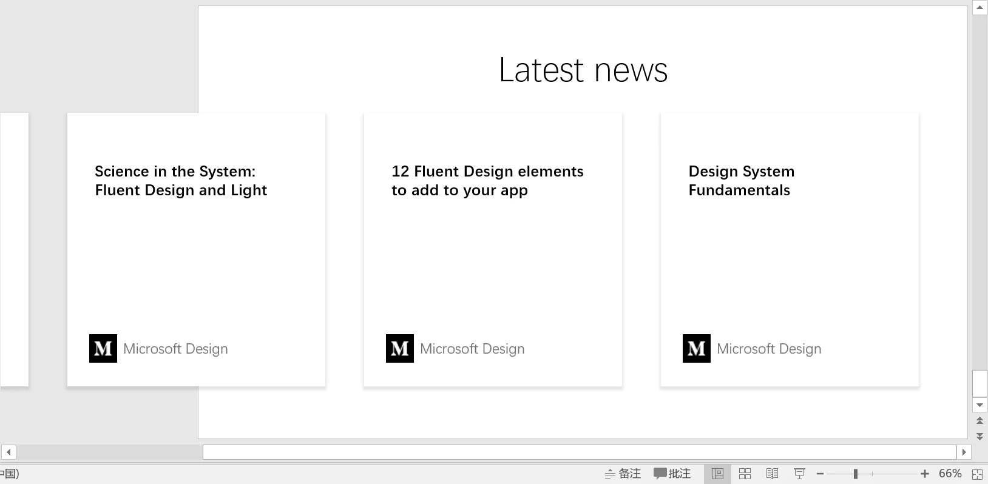Click 'Microsoft Design' on Science in the System card
988x484 pixels.
pos(175,349)
